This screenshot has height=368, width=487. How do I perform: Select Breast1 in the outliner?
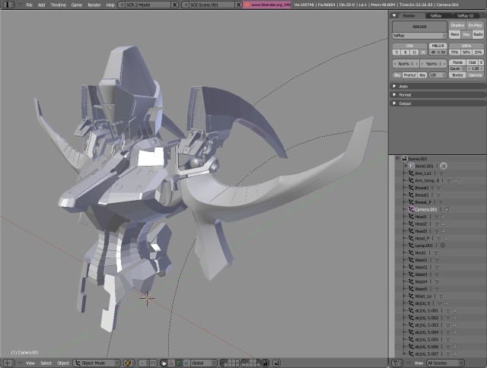422,188
